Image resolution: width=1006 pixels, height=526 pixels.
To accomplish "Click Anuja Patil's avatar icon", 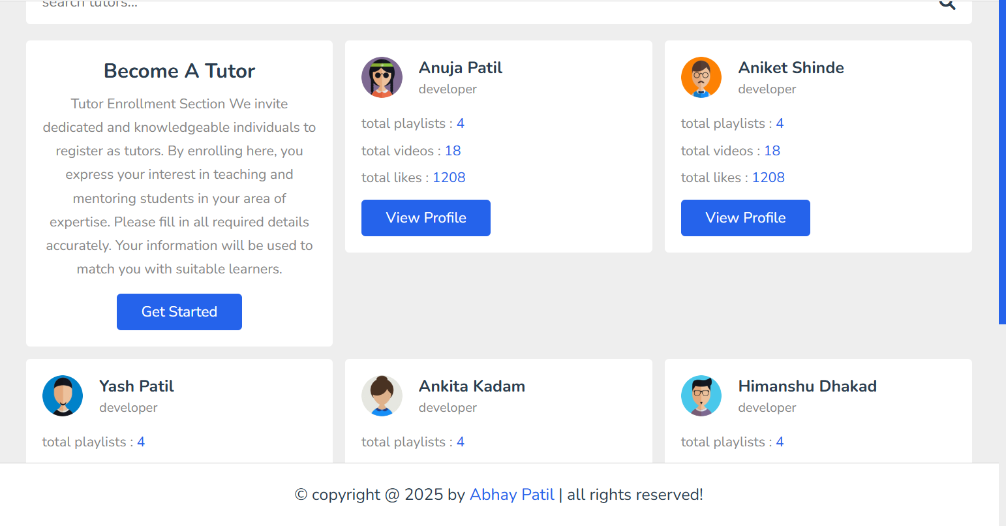I will click(x=382, y=77).
